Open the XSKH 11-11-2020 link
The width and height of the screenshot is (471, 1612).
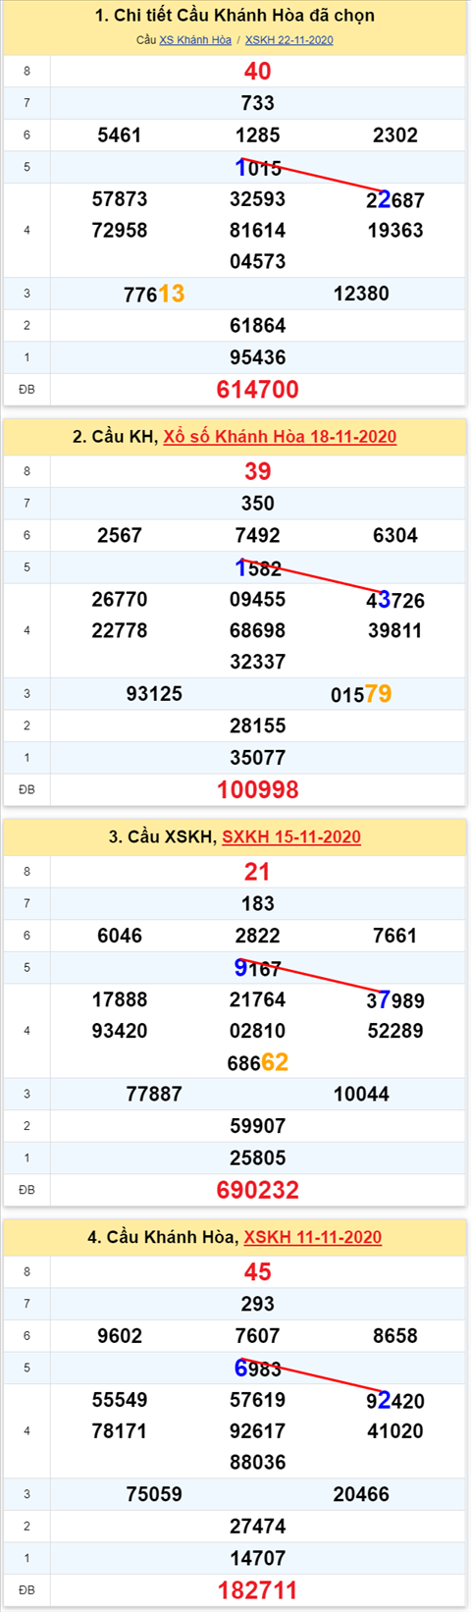click(313, 1237)
